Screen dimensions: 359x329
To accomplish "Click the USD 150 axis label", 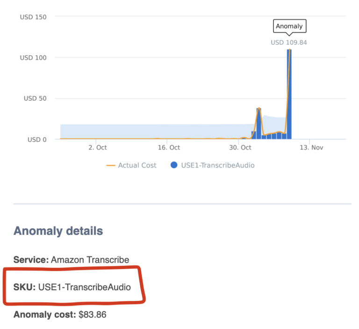I will point(33,17).
